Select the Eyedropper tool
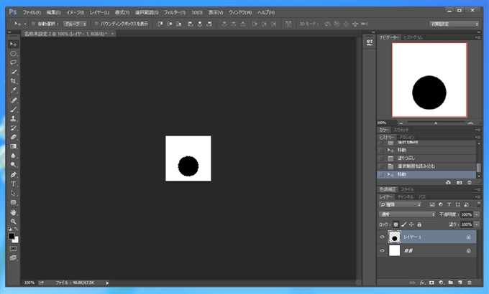Image resolution: width=489 pixels, height=294 pixels. [x=13, y=90]
